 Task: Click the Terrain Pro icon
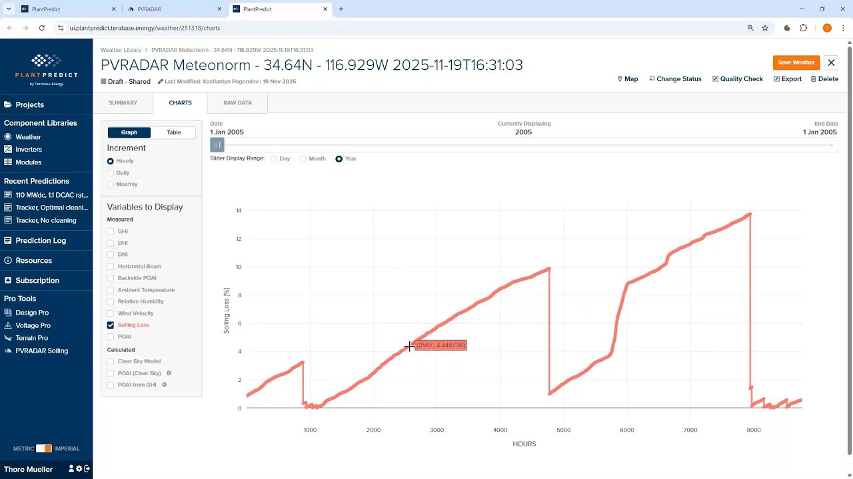8,338
